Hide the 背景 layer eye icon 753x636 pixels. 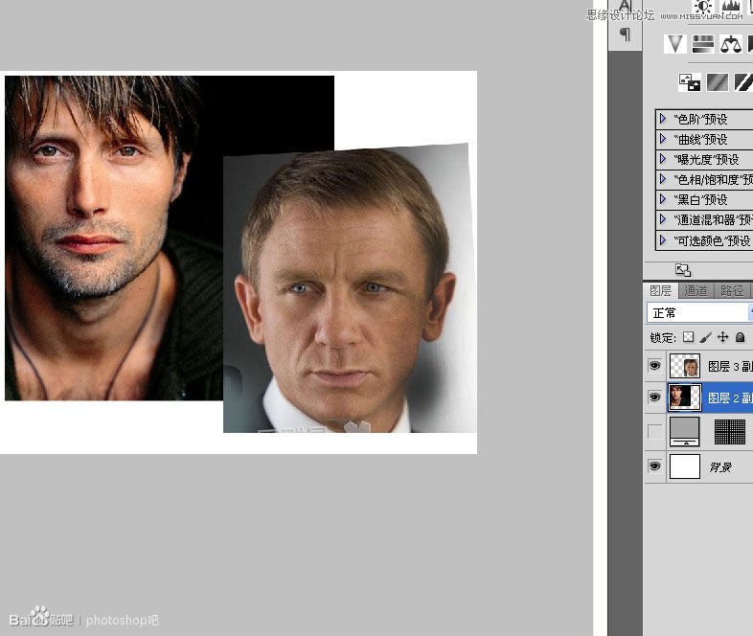click(654, 466)
